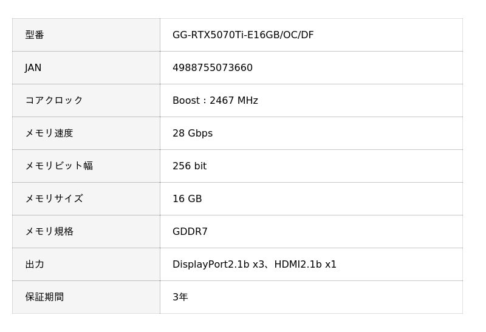Click the 保証期間 label
The image size is (486, 332).
pos(44,297)
